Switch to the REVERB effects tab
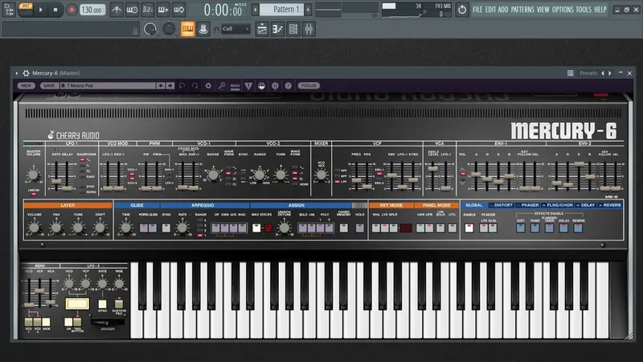 click(610, 205)
